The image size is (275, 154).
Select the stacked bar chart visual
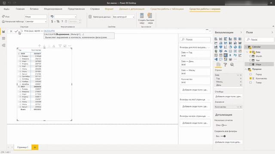216,39
